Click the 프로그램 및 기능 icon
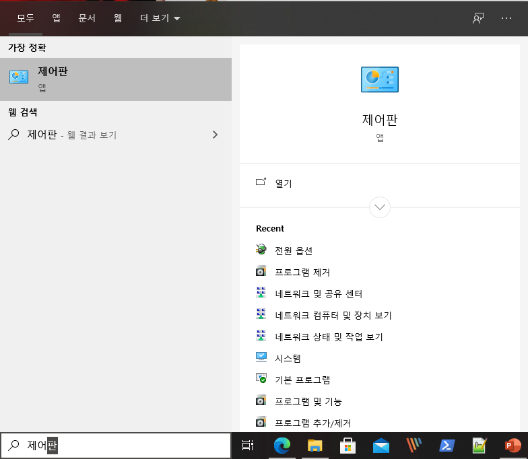 (x=261, y=400)
